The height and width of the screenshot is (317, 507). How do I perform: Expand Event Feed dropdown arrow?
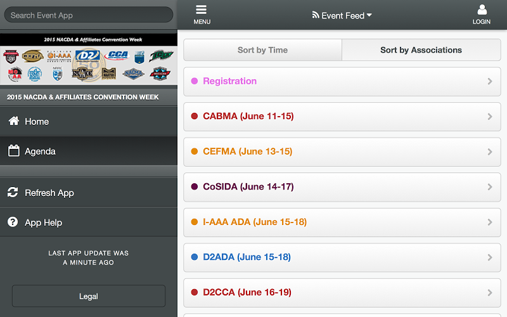[369, 15]
